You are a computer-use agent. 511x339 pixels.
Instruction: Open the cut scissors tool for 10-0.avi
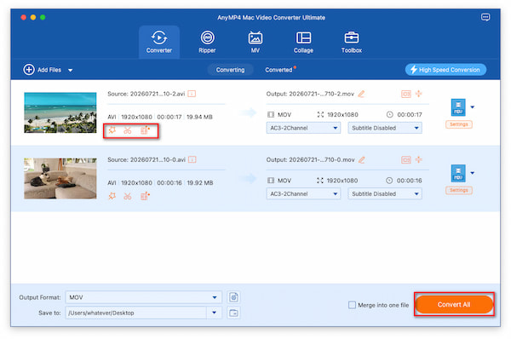[128, 197]
